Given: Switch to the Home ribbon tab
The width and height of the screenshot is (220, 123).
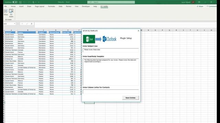Looking at the screenshot, I should click(x=13, y=6).
